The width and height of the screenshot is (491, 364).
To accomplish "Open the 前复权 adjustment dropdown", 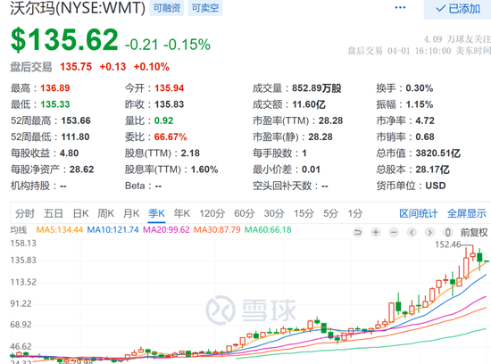I will [474, 232].
